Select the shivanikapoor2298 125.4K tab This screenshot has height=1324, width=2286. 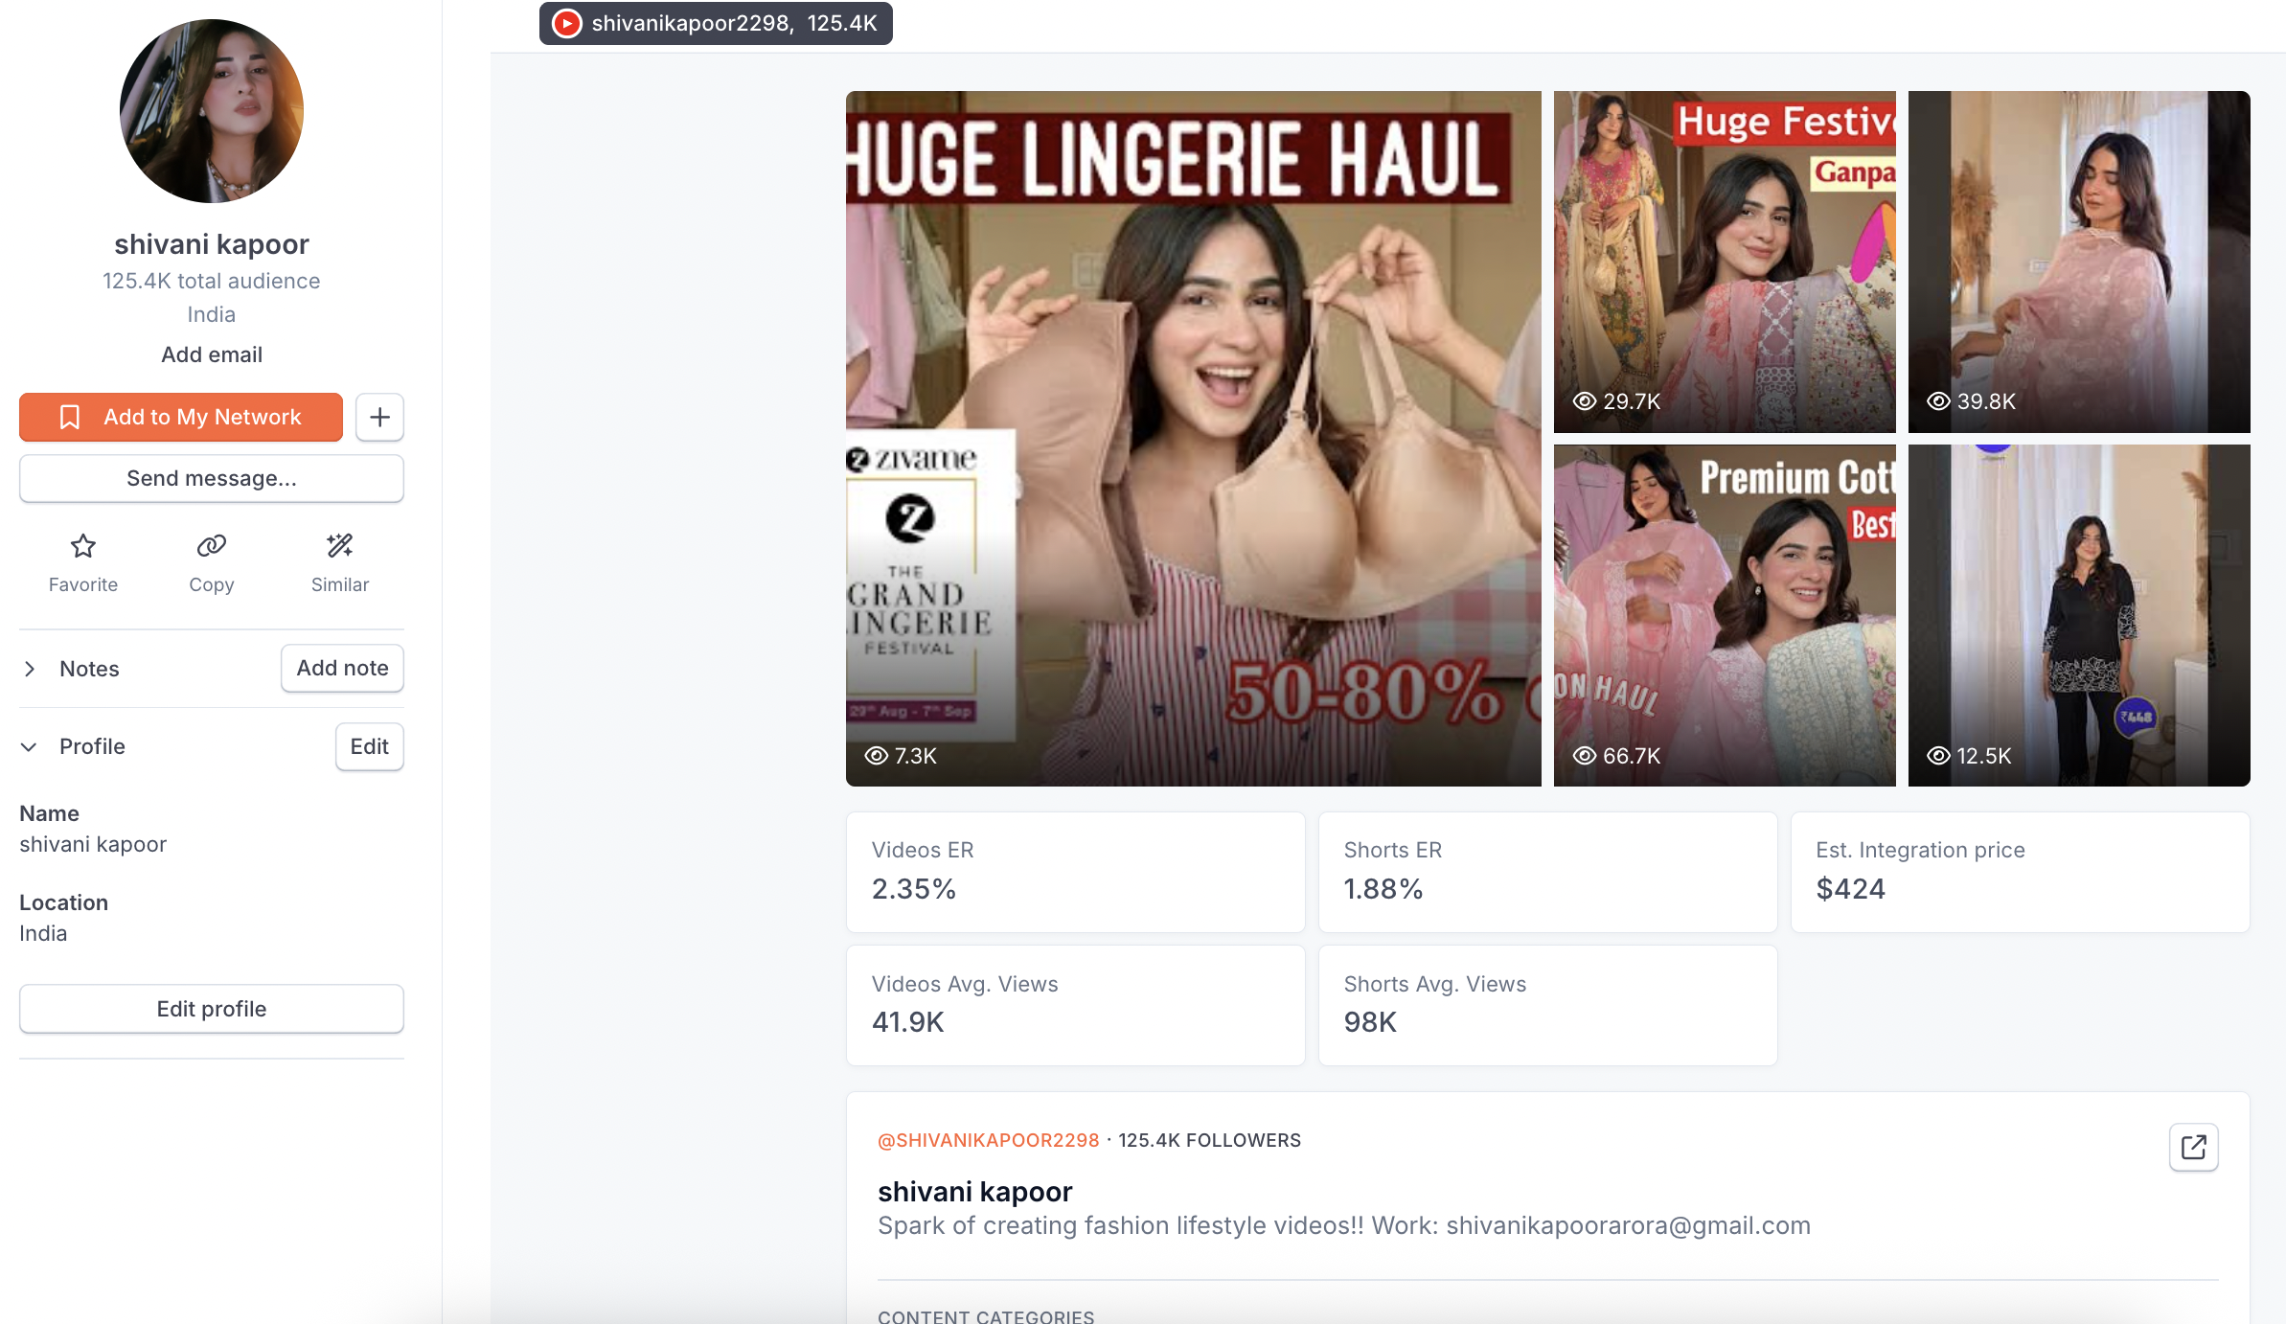click(x=716, y=23)
